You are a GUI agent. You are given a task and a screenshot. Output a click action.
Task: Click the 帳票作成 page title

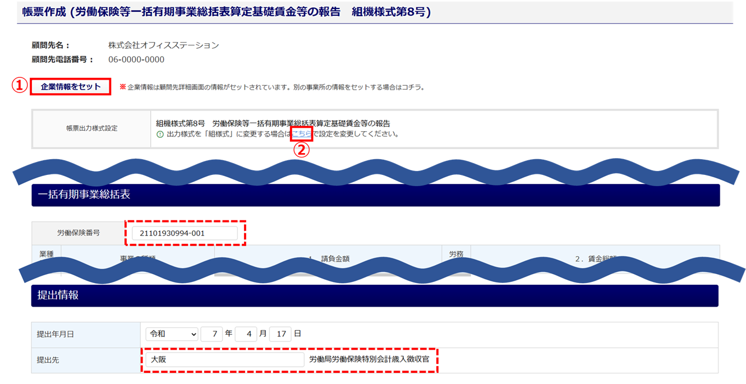227,12
